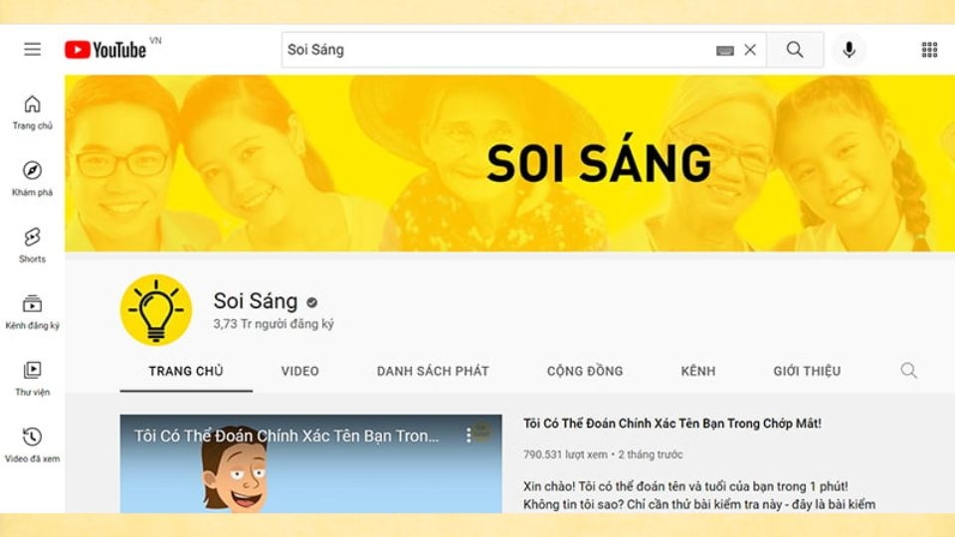
Task: Open the featured video's three-dot menu
Action: 469,435
